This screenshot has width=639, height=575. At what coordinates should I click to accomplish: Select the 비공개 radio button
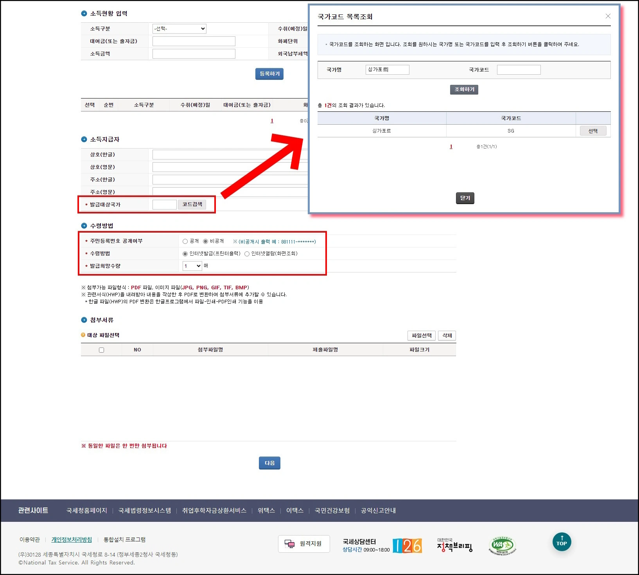(205, 242)
